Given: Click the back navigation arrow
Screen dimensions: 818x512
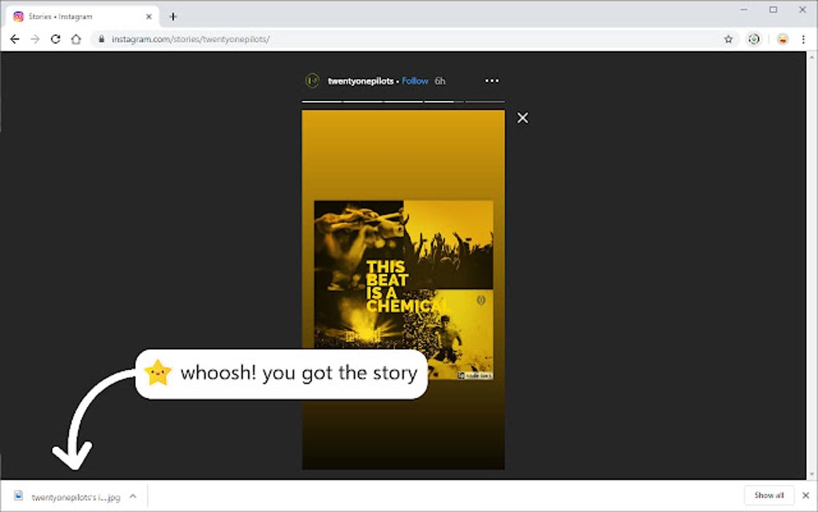Looking at the screenshot, I should (14, 38).
